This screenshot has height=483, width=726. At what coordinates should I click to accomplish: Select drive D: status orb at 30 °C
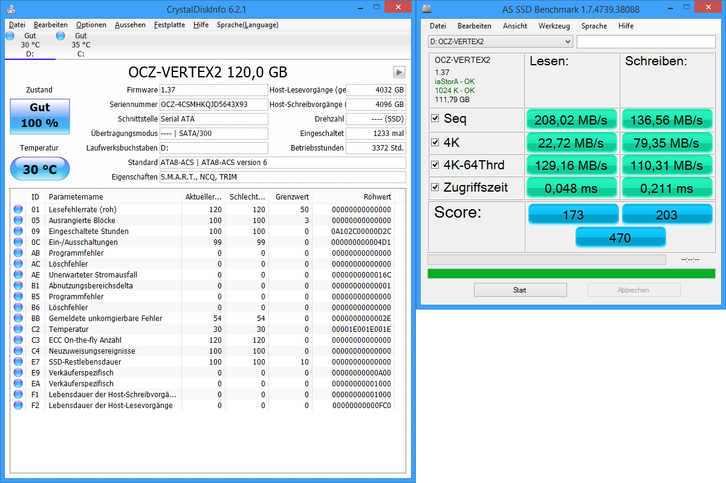tap(10, 36)
